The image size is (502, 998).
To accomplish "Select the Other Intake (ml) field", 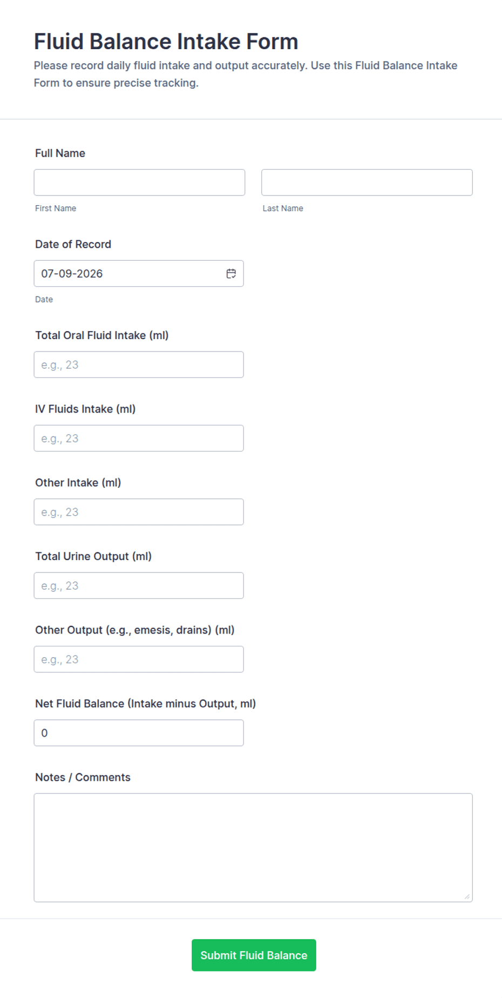I will point(139,512).
